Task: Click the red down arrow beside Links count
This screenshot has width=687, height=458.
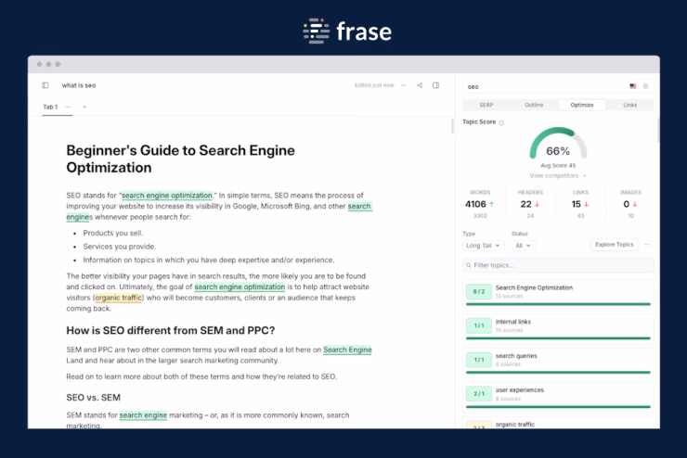Action: tap(586, 204)
